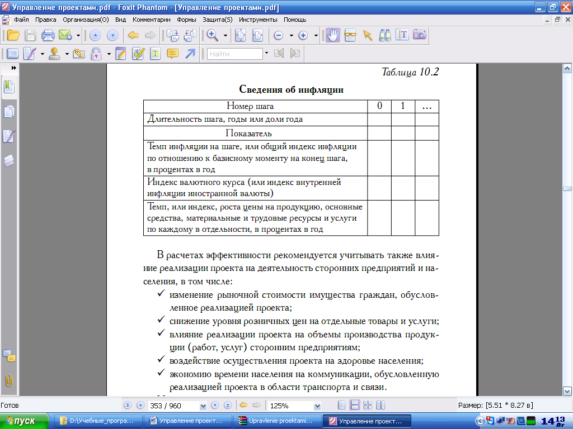Switch to D:\Учебные_програ... taskbar window
This screenshot has height=429, width=573.
point(98,421)
